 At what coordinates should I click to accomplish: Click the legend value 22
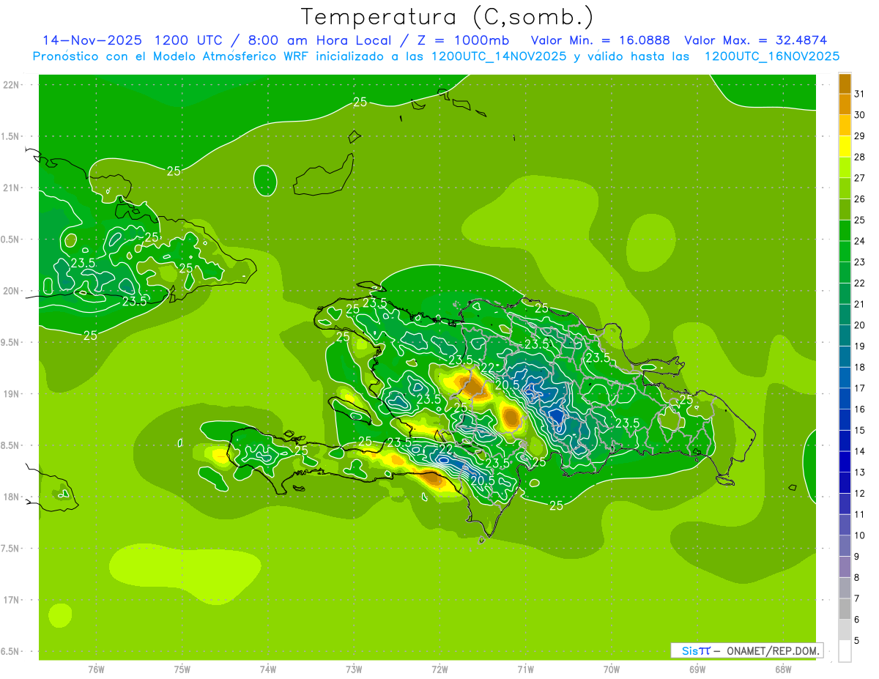click(859, 283)
